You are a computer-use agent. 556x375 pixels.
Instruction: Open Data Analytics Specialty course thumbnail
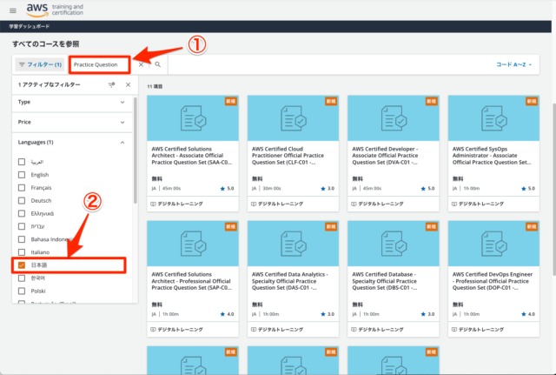[x=294, y=244]
